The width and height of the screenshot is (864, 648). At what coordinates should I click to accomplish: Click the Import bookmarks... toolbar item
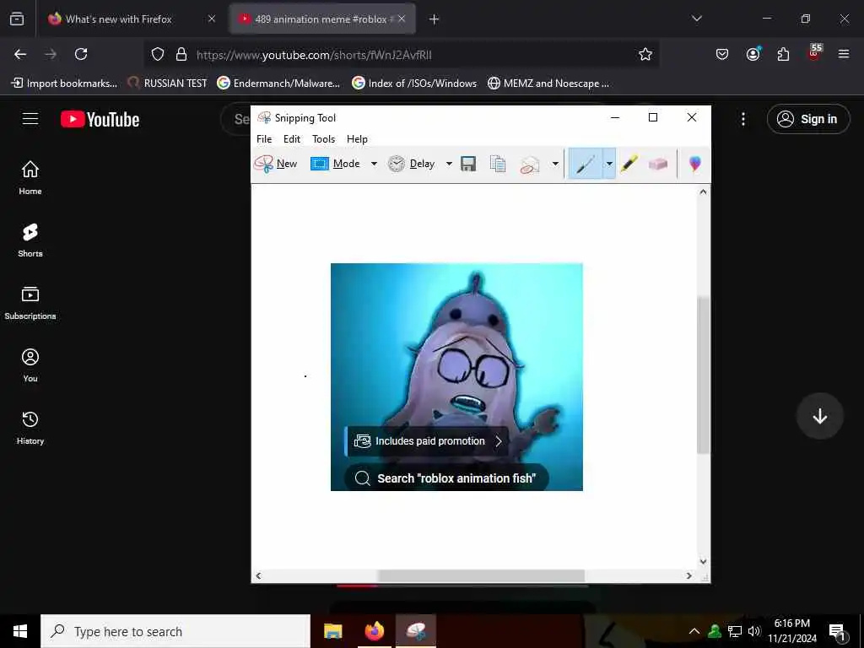click(x=64, y=84)
